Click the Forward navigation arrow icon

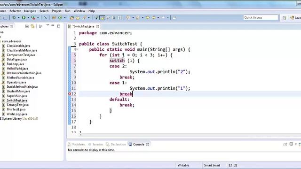(x=163, y=18)
